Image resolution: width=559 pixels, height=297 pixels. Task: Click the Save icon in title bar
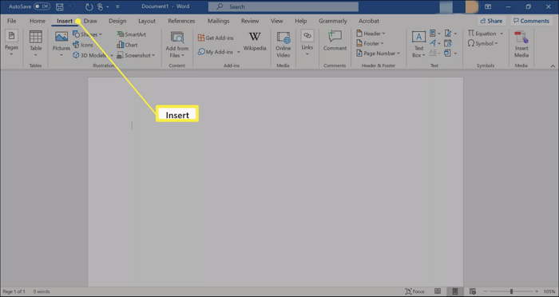point(60,6)
